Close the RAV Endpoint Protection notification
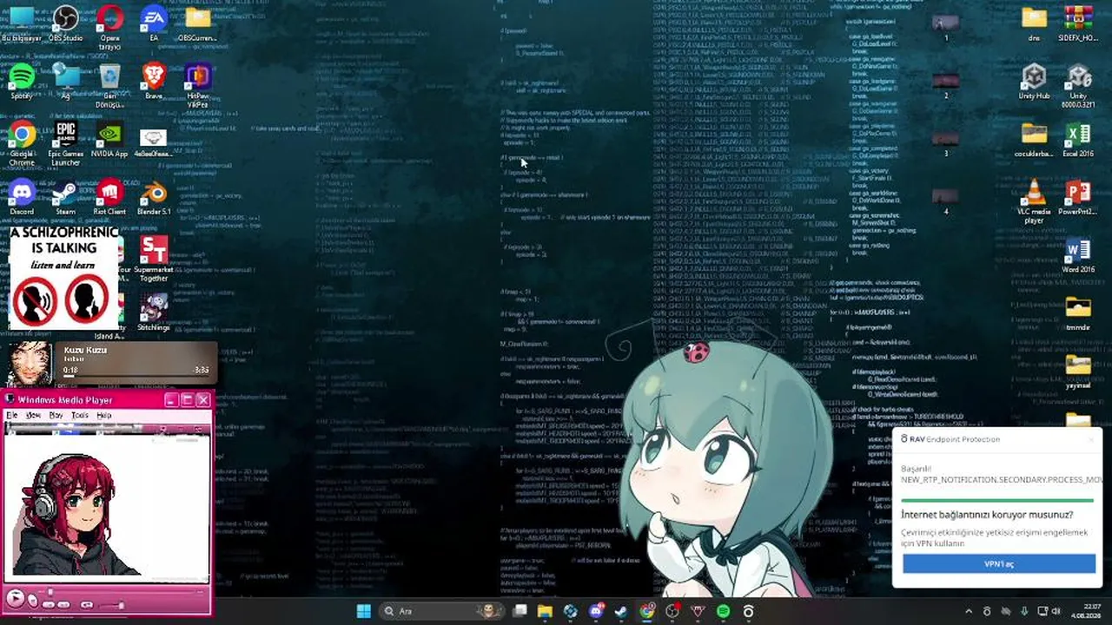Image resolution: width=1112 pixels, height=625 pixels. (x=1091, y=439)
